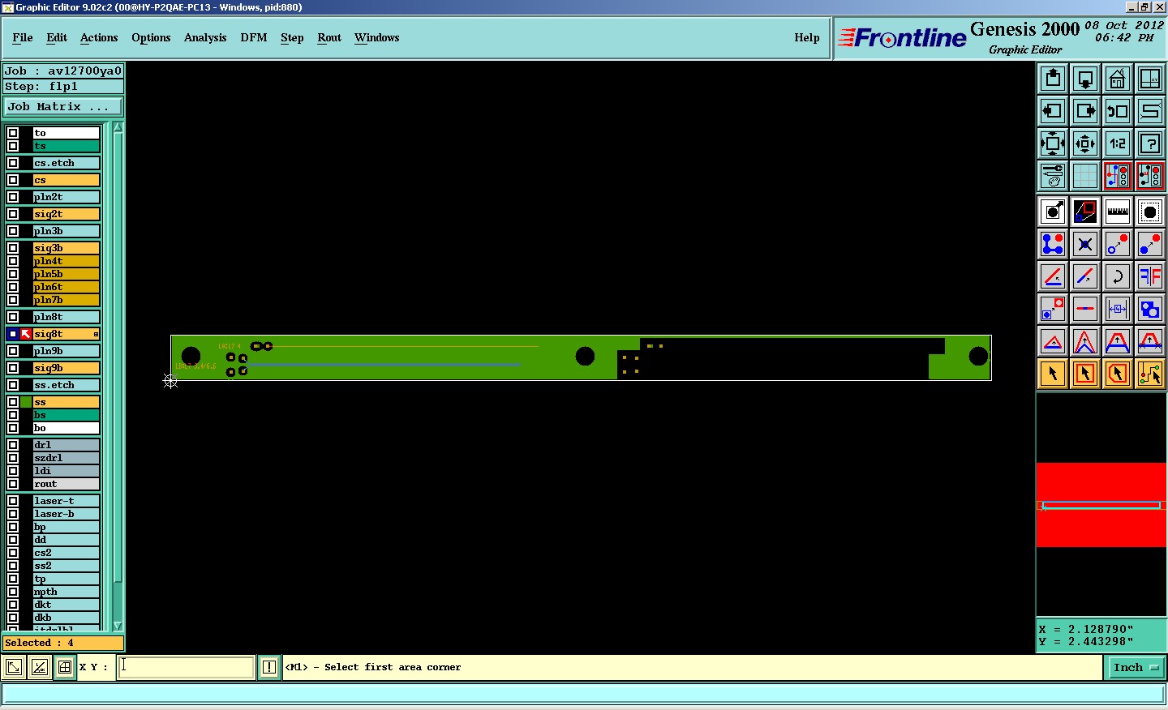The width and height of the screenshot is (1168, 710).
Task: Click the layer list scroll down arrow
Action: [x=118, y=626]
